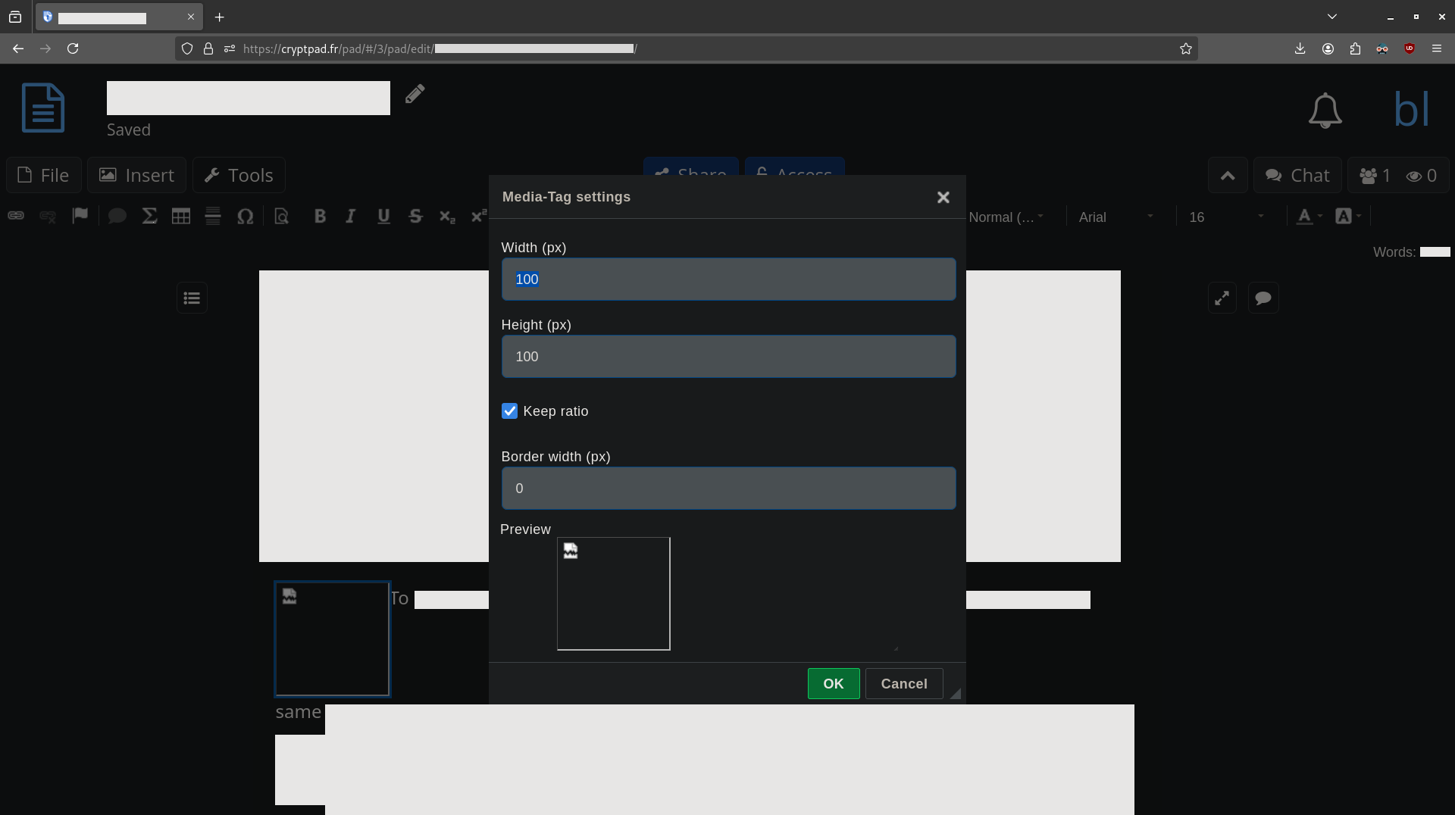The image size is (1455, 815).
Task: Cancel the Media-Tag settings dialog
Action: (x=903, y=684)
